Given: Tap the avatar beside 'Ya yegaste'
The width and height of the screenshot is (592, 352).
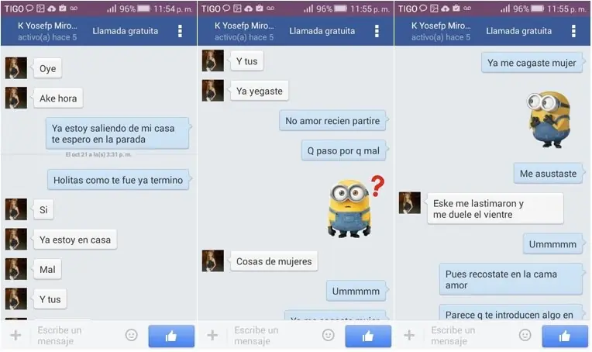Looking at the screenshot, I should (x=212, y=90).
